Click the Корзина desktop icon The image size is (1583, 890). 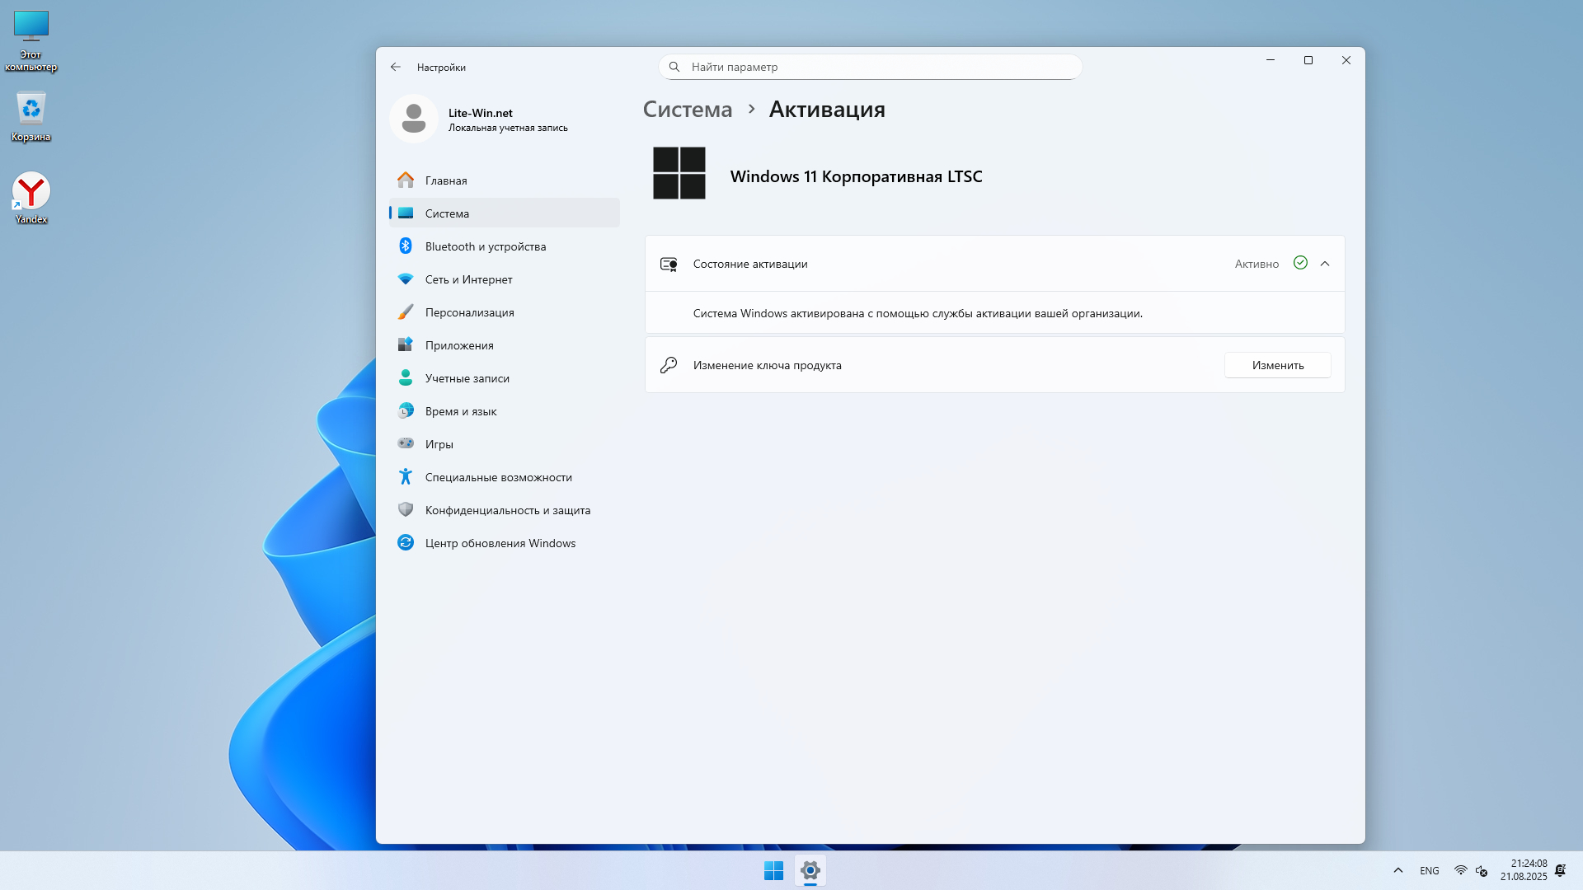pyautogui.click(x=31, y=115)
